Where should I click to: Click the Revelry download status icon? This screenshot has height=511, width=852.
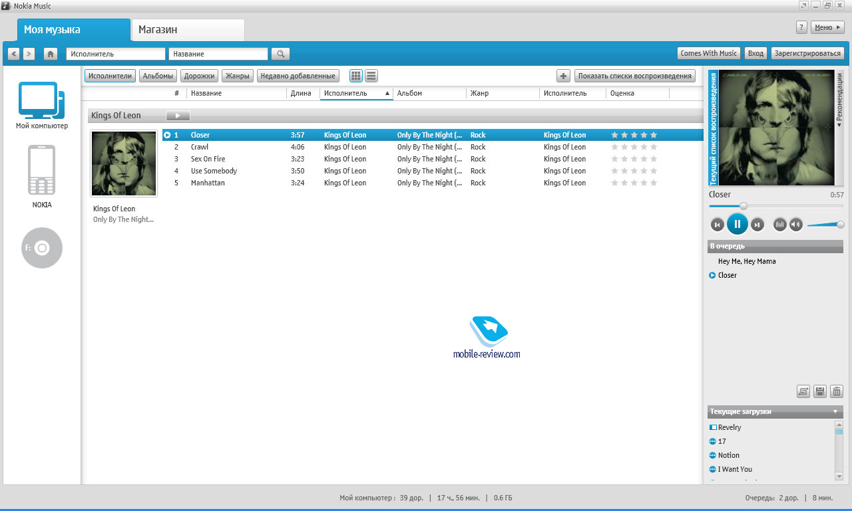click(713, 427)
